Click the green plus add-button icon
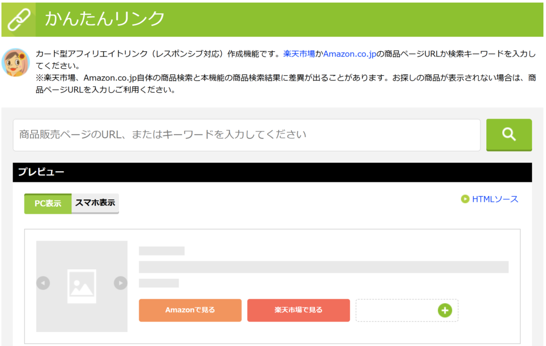546x346 pixels. [x=445, y=310]
